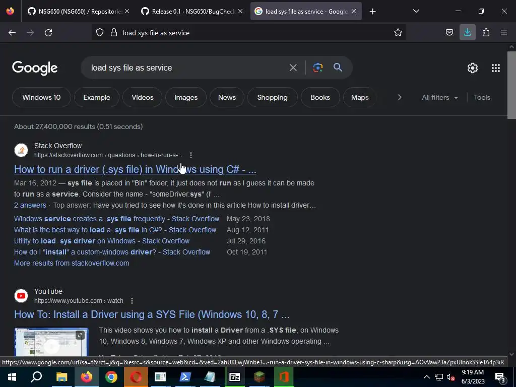Open muted volume tray icon
Image resolution: width=516 pixels, height=387 pixels.
point(451,377)
